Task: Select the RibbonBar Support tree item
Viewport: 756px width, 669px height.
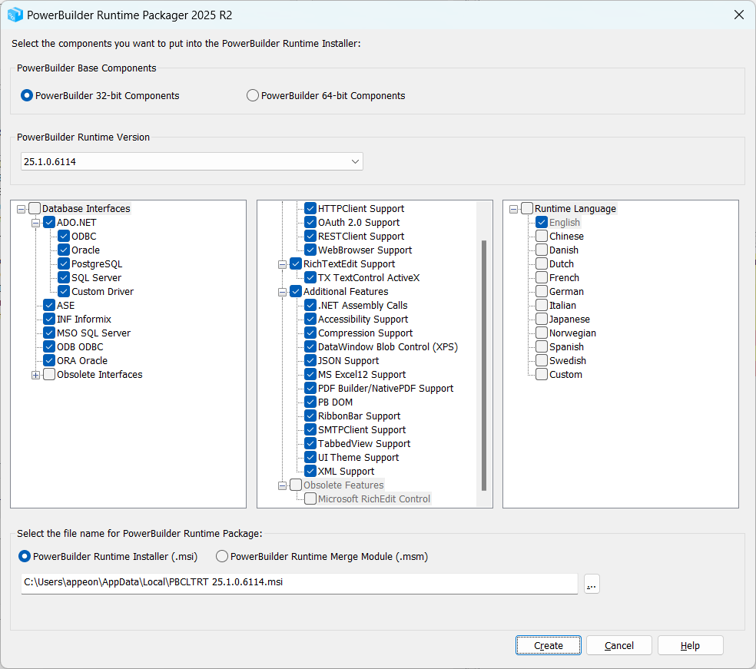Action: point(359,416)
